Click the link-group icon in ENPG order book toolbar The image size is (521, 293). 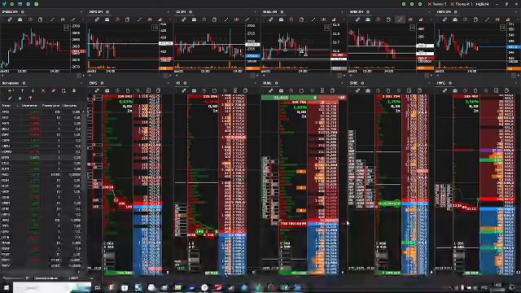97,90
